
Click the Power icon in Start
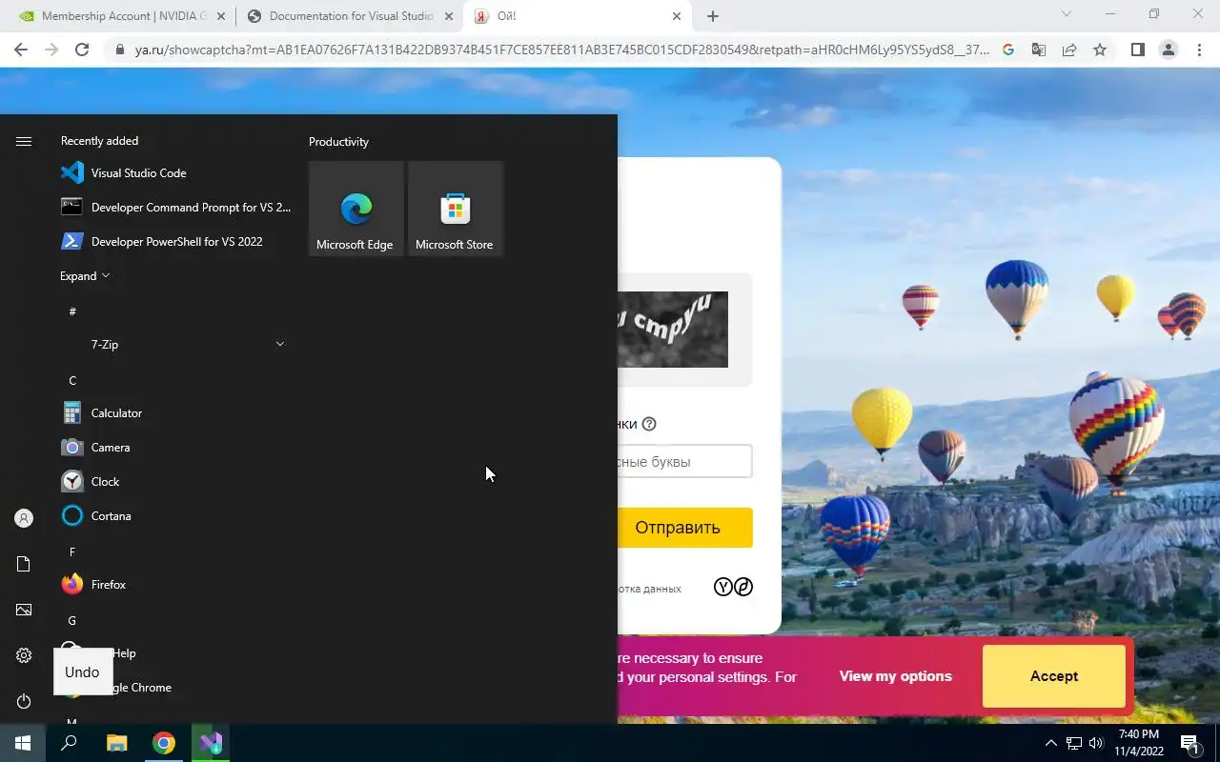(x=24, y=701)
